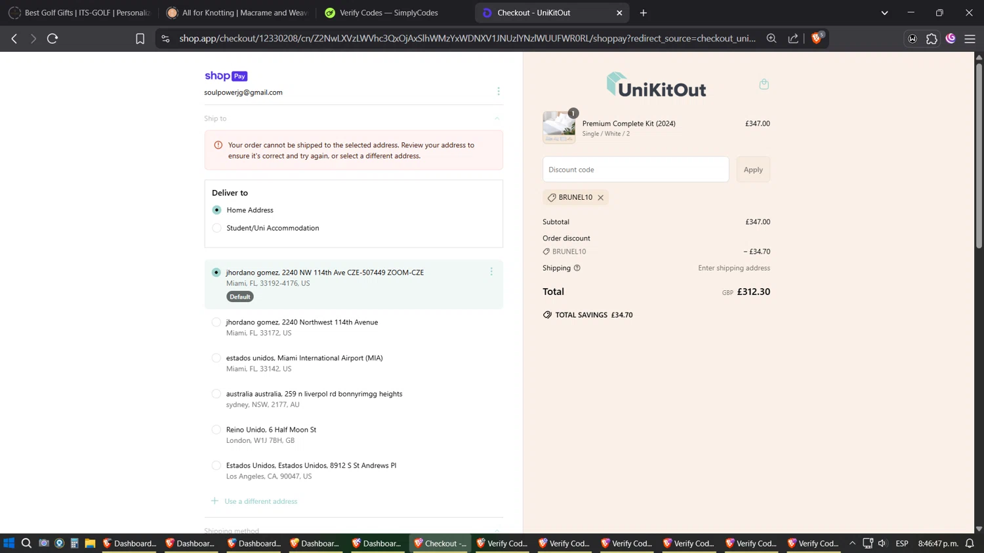Switch to All for Knotting tab

coord(237,12)
